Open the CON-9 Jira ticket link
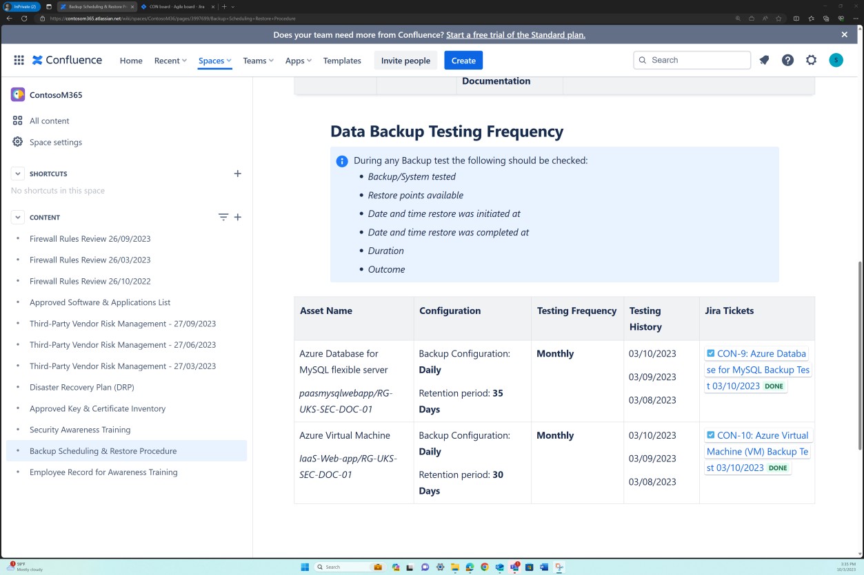The image size is (864, 575). tap(756, 353)
